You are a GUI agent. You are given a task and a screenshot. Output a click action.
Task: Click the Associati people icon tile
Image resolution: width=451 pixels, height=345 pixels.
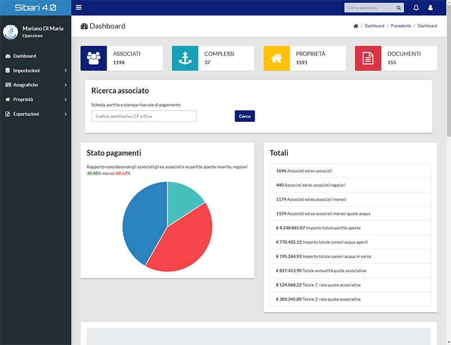[94, 58]
